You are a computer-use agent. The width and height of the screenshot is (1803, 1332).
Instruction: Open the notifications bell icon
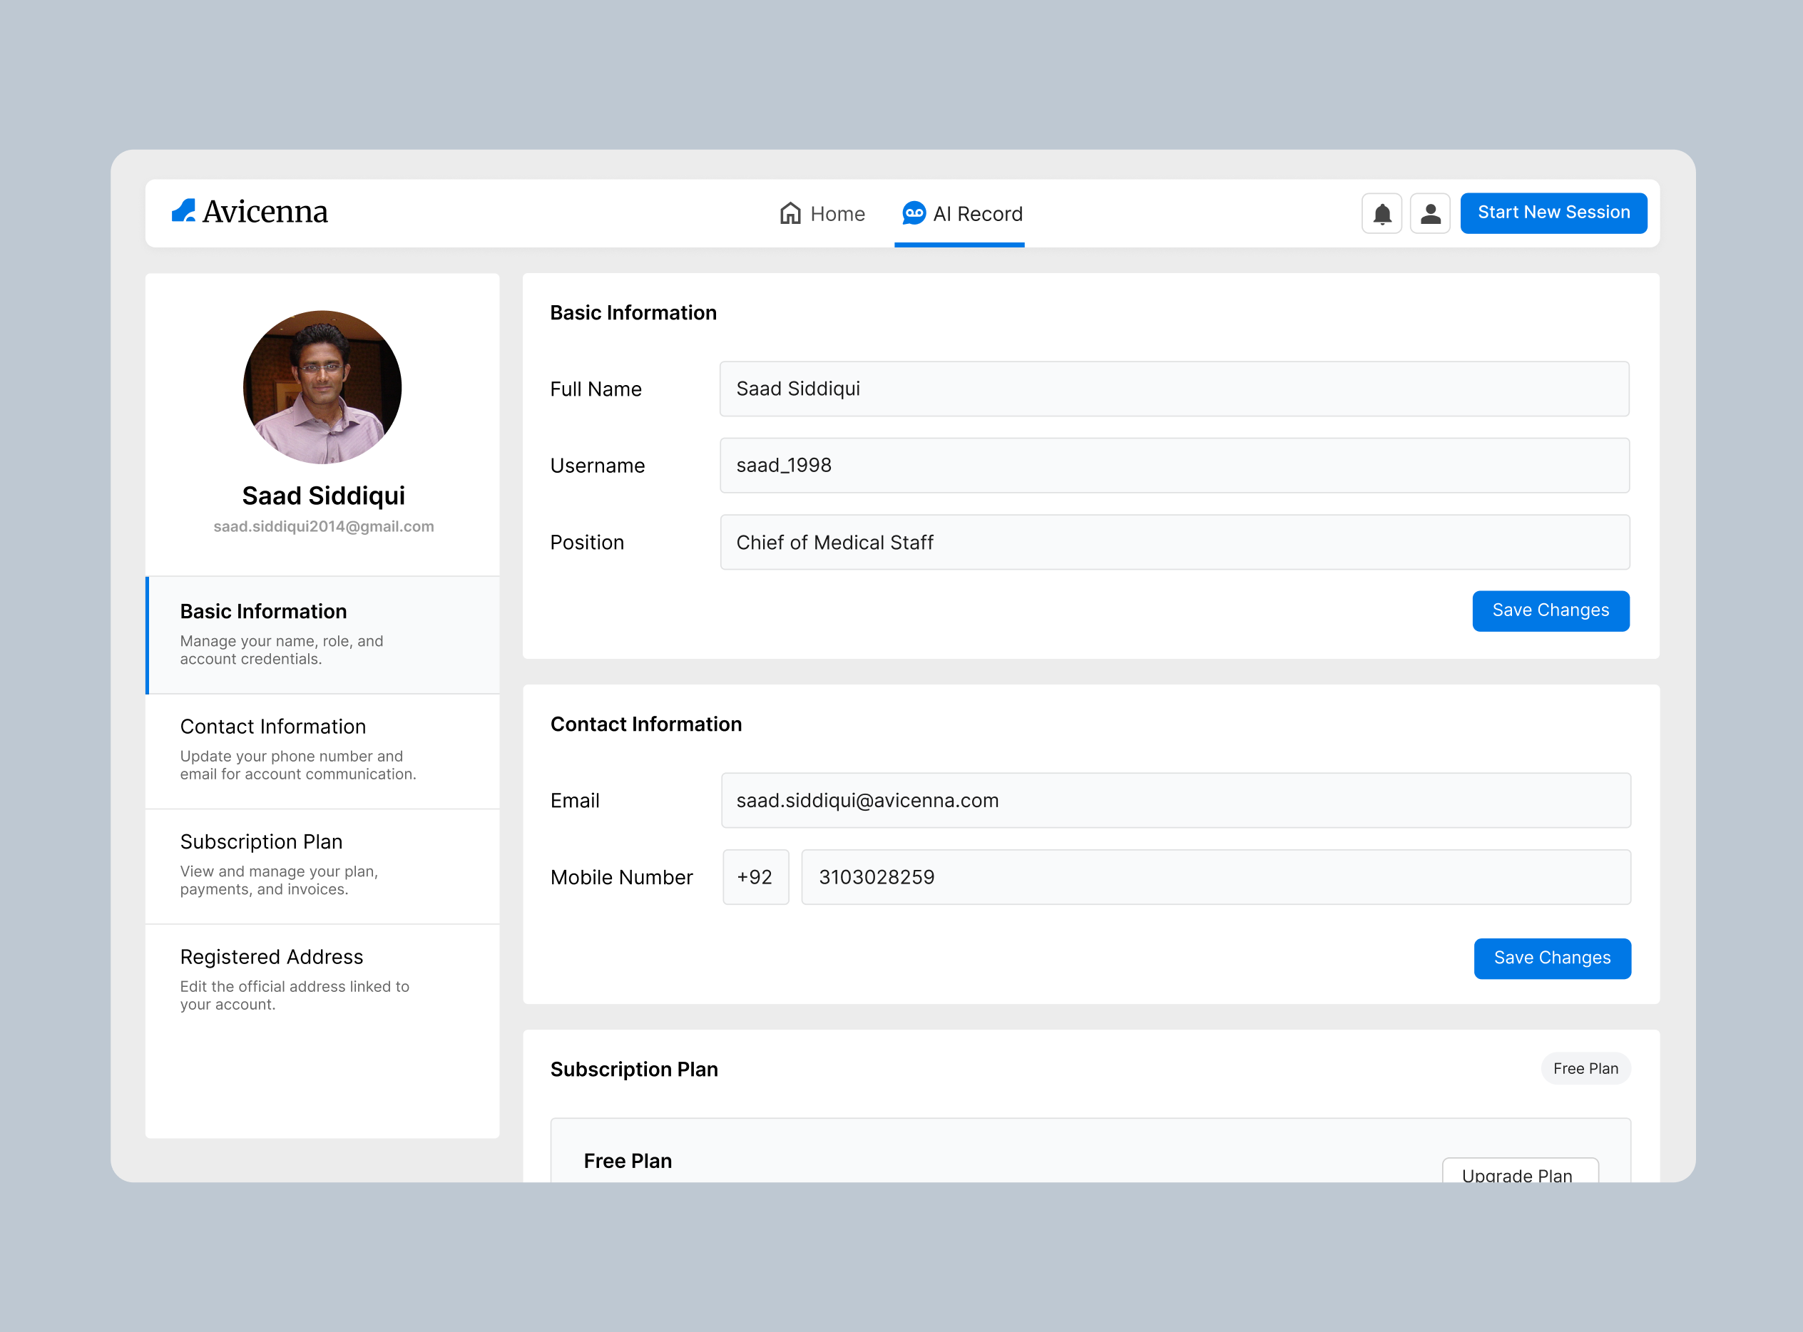[x=1382, y=214]
